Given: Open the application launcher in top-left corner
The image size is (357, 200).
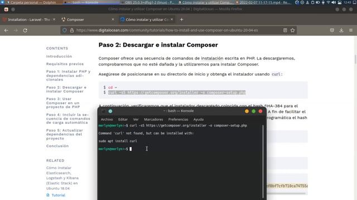Looking at the screenshot, I should click(x=2, y=2).
